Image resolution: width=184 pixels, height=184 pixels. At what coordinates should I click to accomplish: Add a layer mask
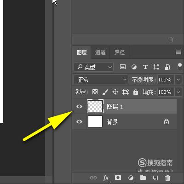[x=118, y=178]
